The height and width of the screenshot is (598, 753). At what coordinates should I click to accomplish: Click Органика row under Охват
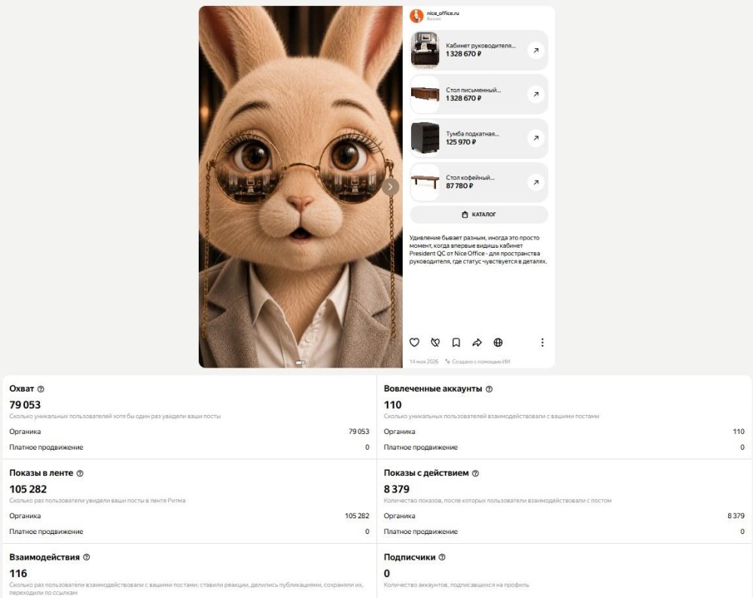[x=189, y=432]
